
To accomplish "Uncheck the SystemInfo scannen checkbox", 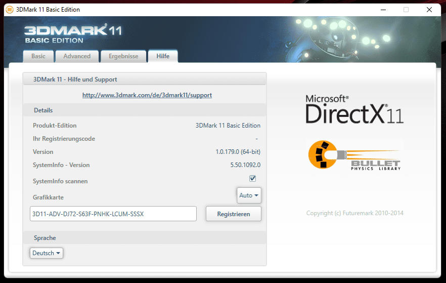I will [x=253, y=179].
